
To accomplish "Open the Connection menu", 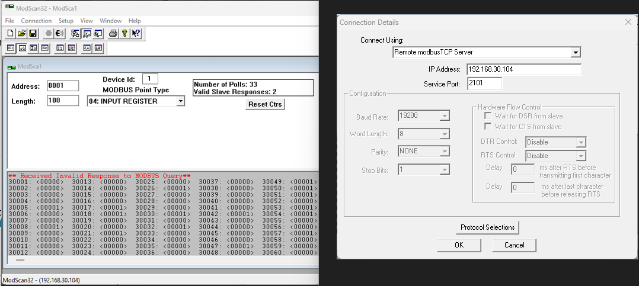I will pyautogui.click(x=36, y=21).
